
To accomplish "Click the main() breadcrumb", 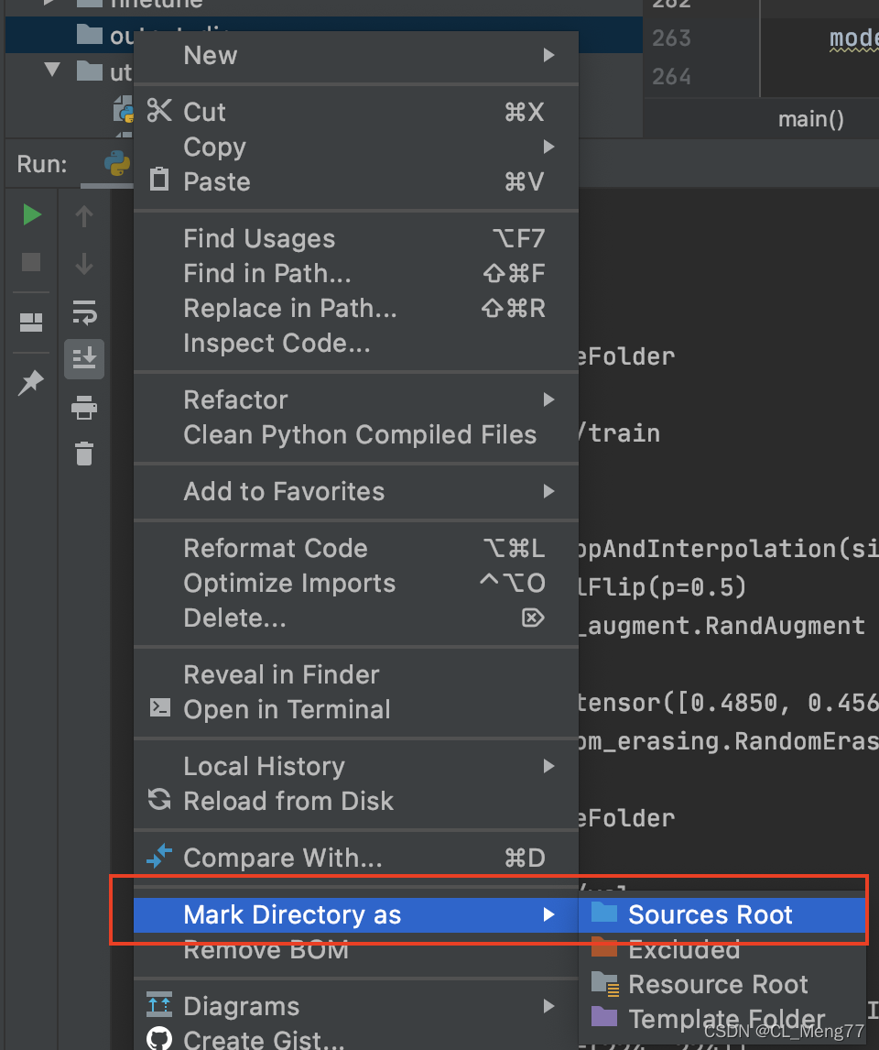I will (810, 119).
